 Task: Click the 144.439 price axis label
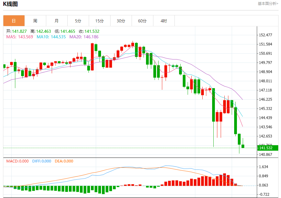pos(266,118)
